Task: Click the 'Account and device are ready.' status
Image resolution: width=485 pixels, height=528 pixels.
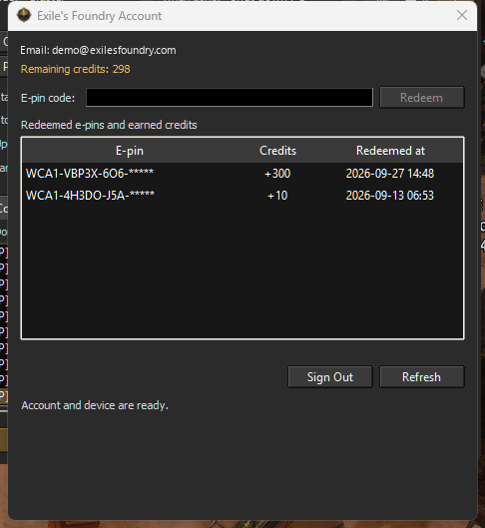Action: (x=95, y=405)
